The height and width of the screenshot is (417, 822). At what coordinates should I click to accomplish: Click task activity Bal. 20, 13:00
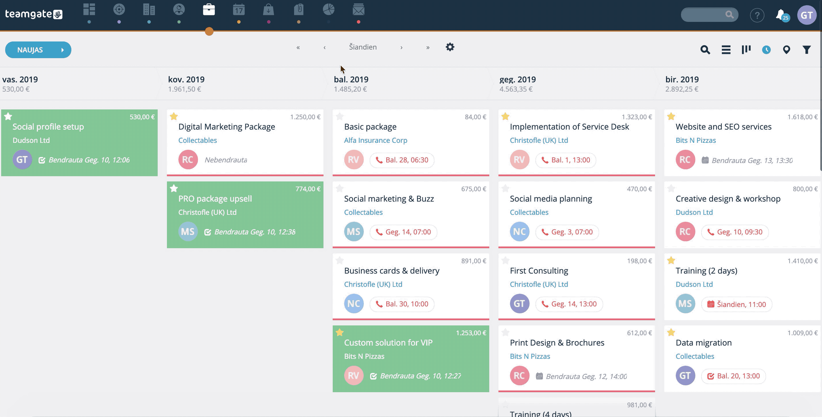click(733, 376)
